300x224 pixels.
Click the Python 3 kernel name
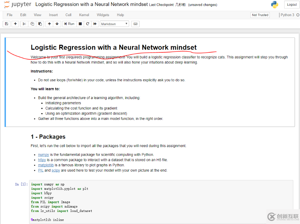[x=287, y=15]
